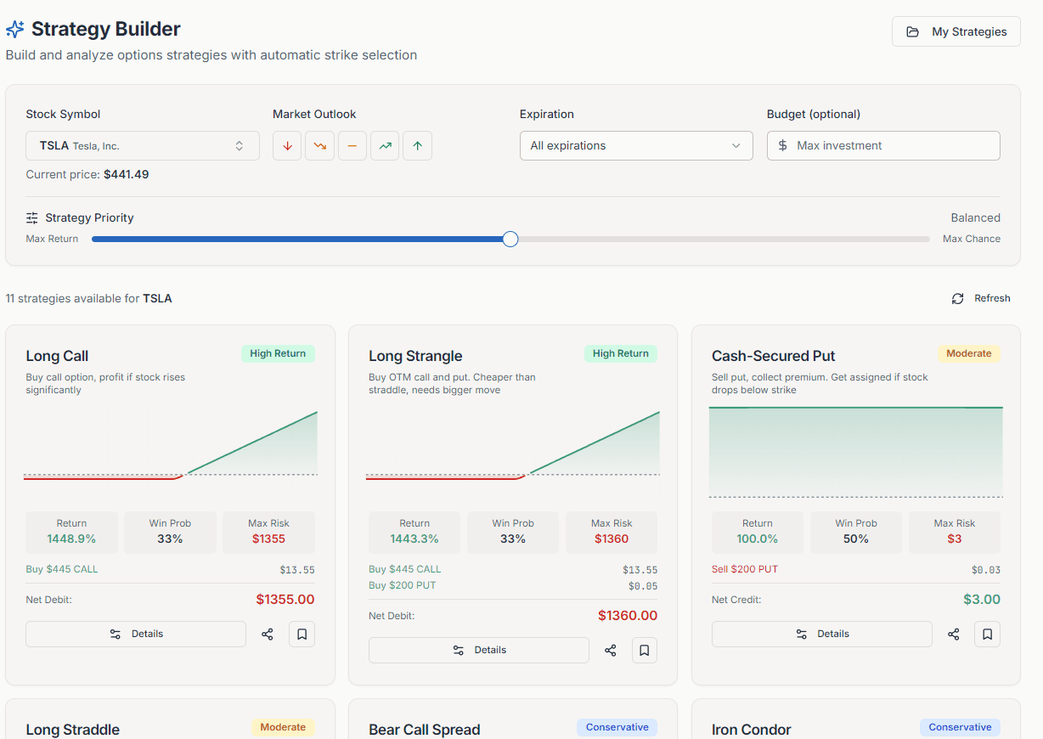Viewport: 1043px width, 739px height.
Task: Select the strongly bullish market outlook
Action: [417, 146]
